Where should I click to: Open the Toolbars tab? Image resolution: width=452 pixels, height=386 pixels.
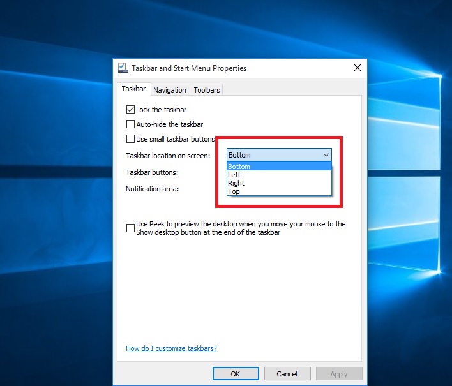[207, 90]
